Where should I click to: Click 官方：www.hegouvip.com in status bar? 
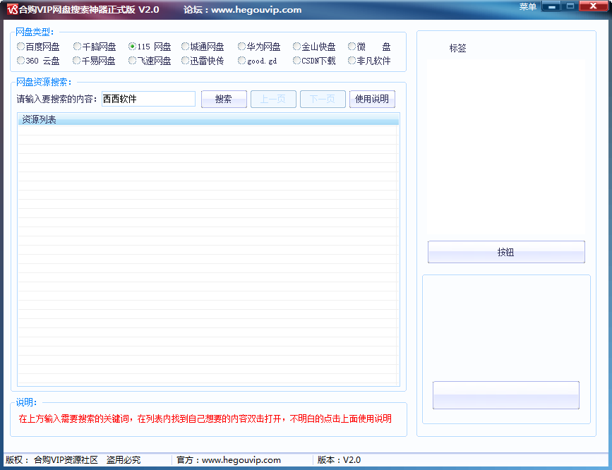click(229, 460)
